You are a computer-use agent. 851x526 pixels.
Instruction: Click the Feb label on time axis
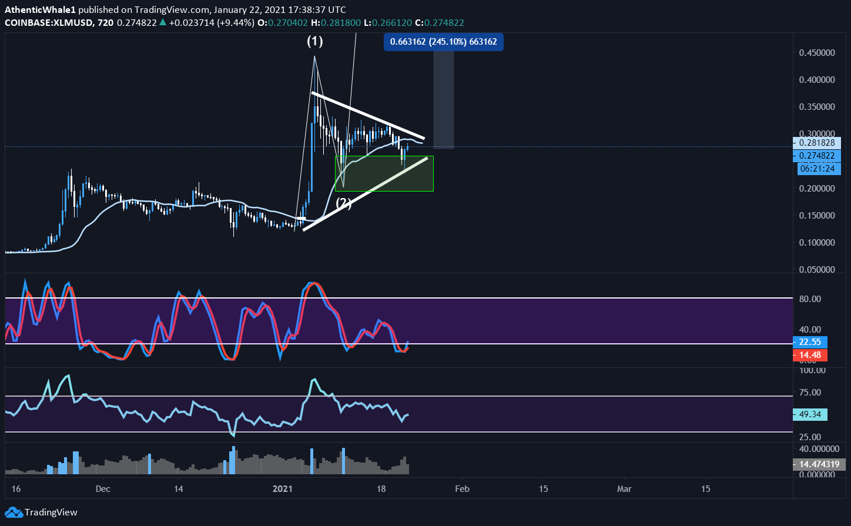(x=463, y=488)
